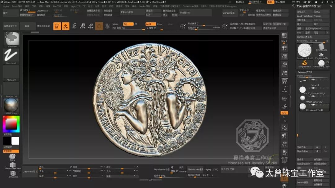This screenshot has width=335, height=188.
Task: Toggle LazyMouse option
Action: click(42, 11)
